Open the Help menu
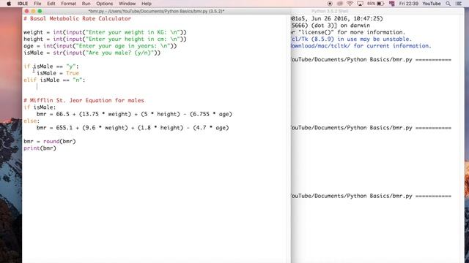 pos(147,4)
